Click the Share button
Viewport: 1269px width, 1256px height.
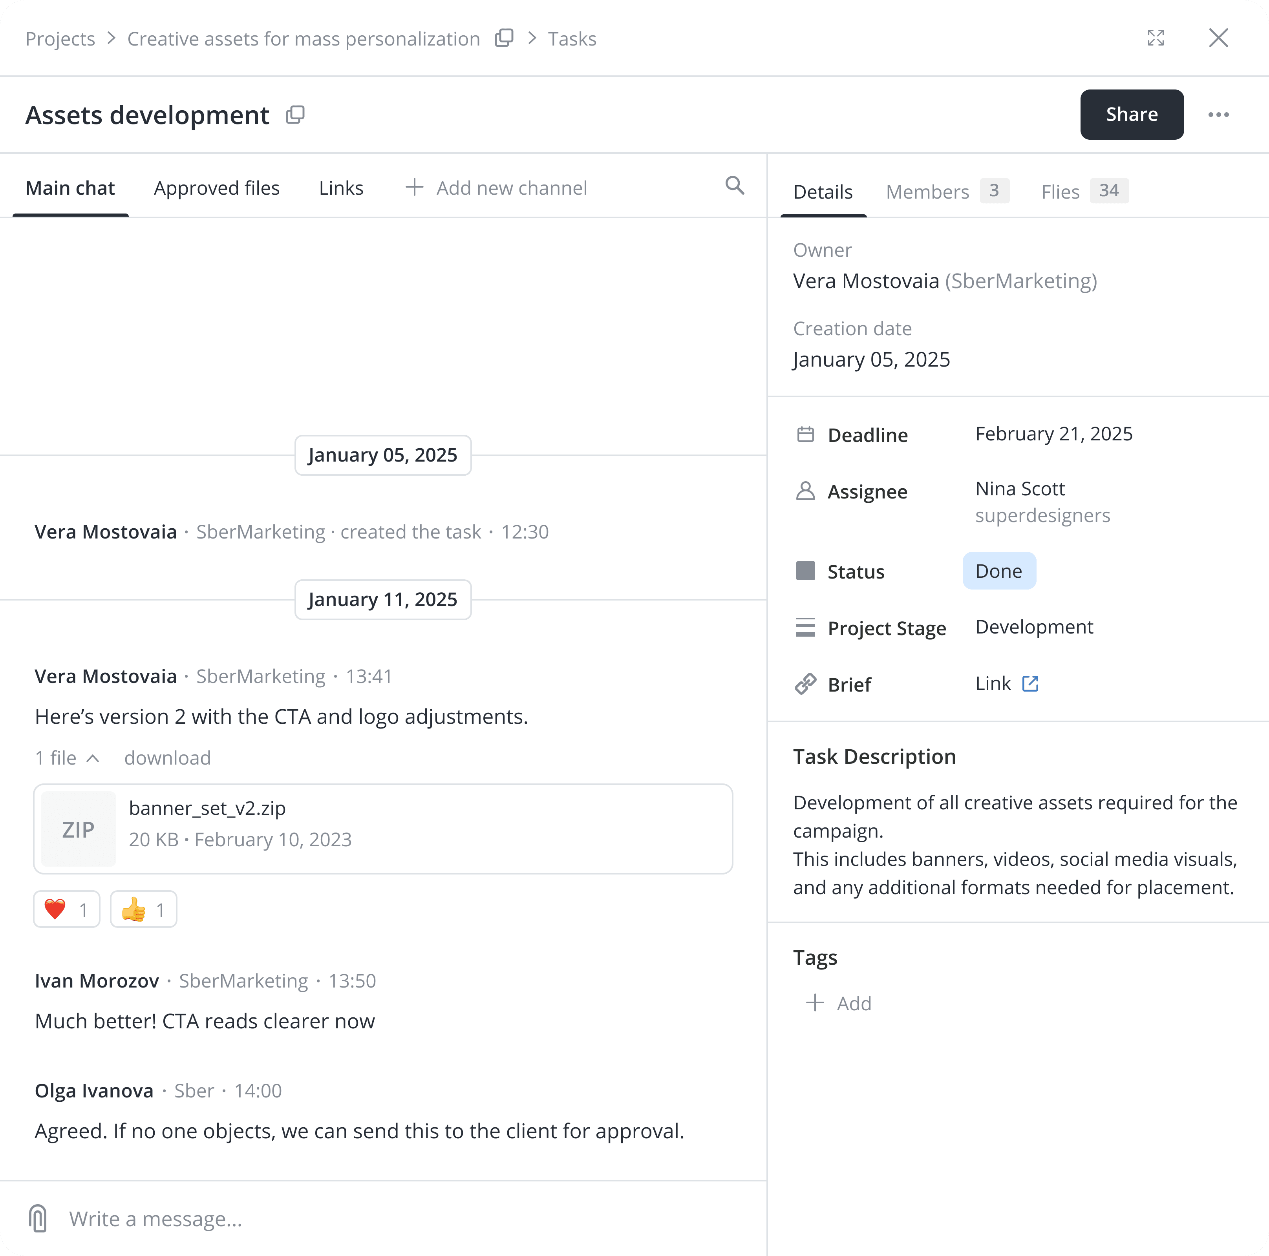[1131, 115]
